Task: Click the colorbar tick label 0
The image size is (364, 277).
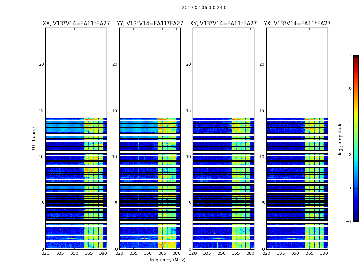Action: click(x=350, y=89)
